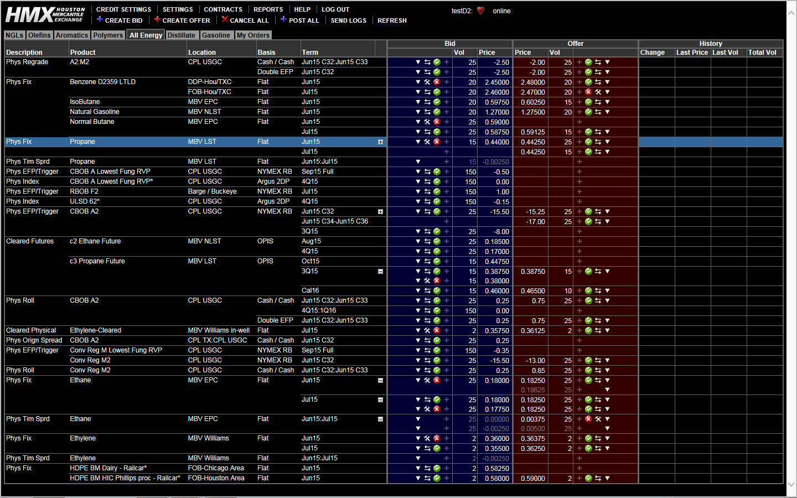797x498 pixels.
Task: Expand the CBOB A2 Jun15 C32 EFP row
Action: 380,212
